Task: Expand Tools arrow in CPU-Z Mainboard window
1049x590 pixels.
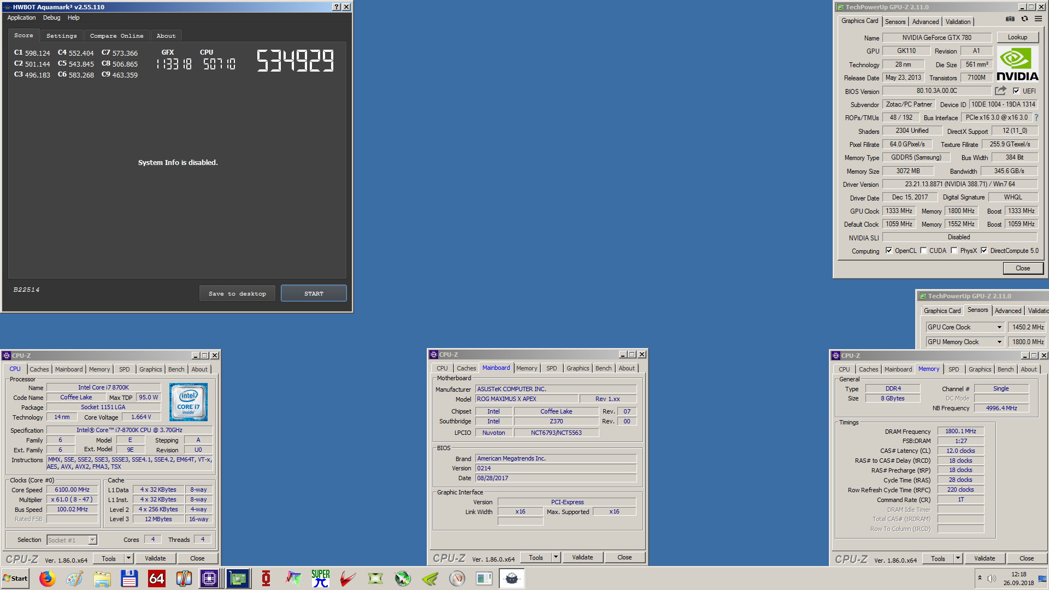Action: [556, 557]
